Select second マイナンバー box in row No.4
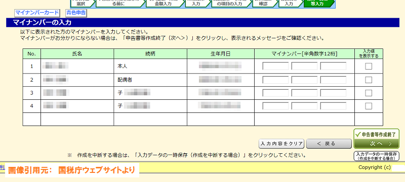Image resolution: width=405 pixels, height=182 pixels. click(x=304, y=106)
